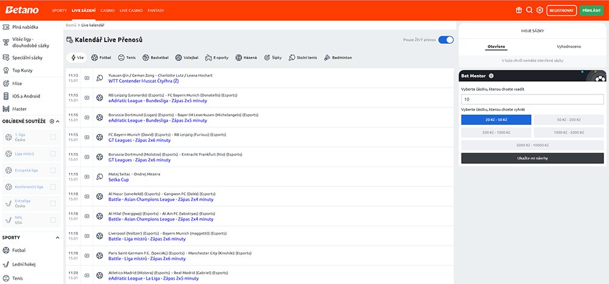The height and width of the screenshot is (284, 609).
Task: Select the Vše filter tab
Action: point(77,57)
